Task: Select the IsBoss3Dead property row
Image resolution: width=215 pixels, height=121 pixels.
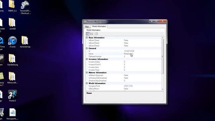Action: [x=123, y=46]
